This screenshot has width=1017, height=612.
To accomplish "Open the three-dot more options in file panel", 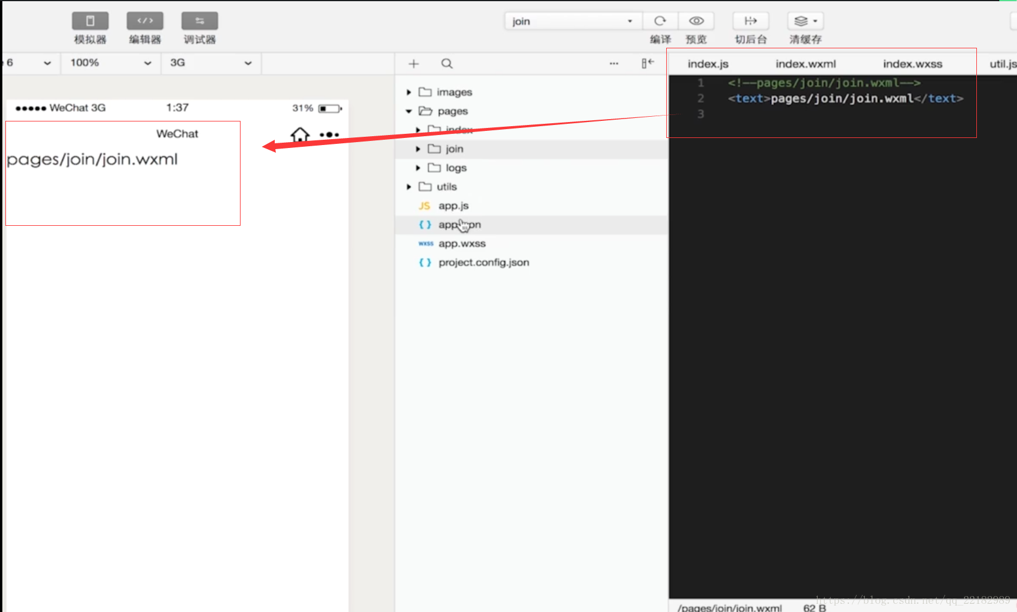I will 614,63.
